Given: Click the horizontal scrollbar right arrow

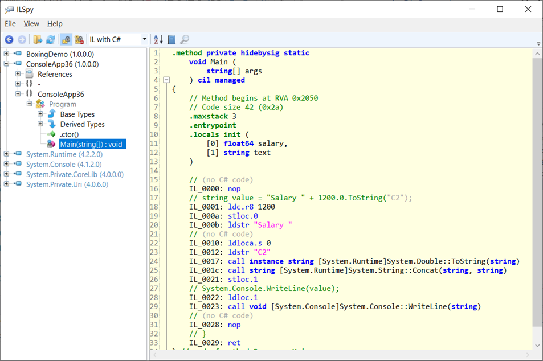Looking at the screenshot, I should point(528,355).
